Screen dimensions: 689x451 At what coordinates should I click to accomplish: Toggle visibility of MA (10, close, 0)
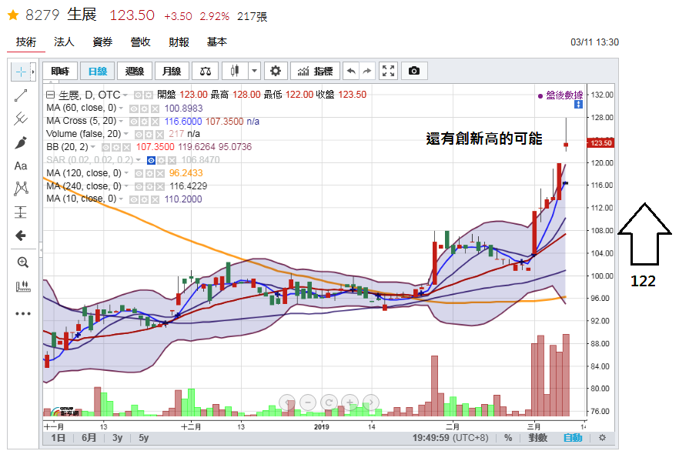134,200
